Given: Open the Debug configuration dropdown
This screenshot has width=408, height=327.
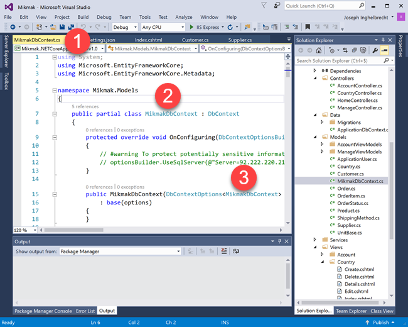Looking at the screenshot, I should 136,27.
